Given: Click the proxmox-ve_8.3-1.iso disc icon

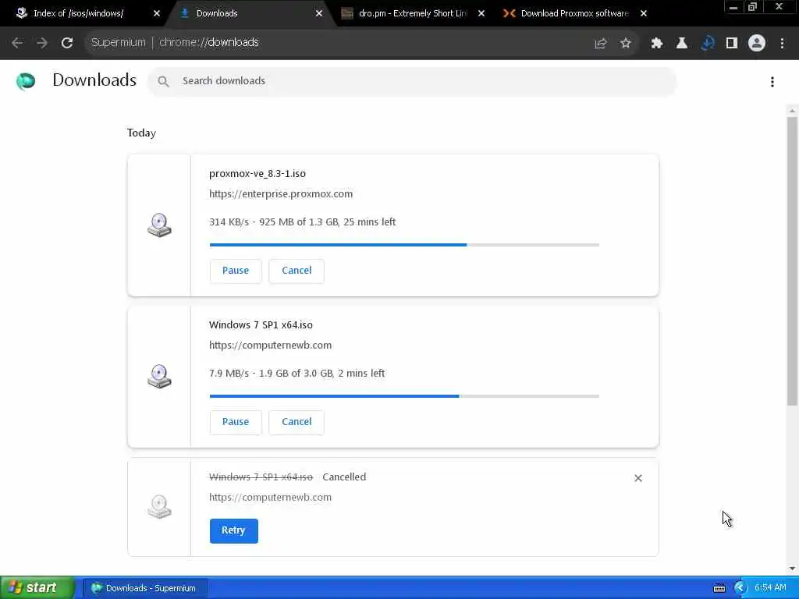Looking at the screenshot, I should tap(159, 225).
